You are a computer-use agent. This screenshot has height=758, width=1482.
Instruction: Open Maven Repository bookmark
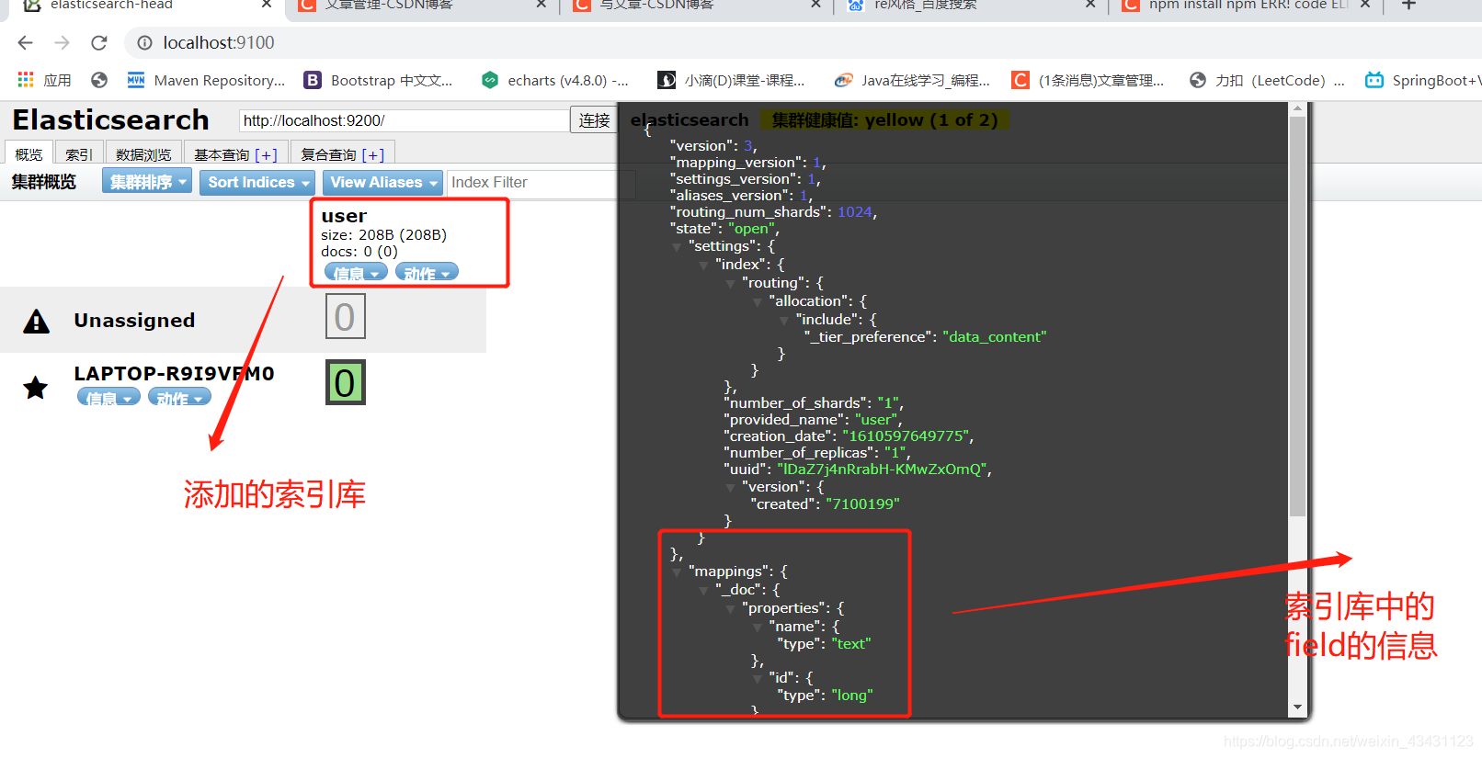[206, 80]
